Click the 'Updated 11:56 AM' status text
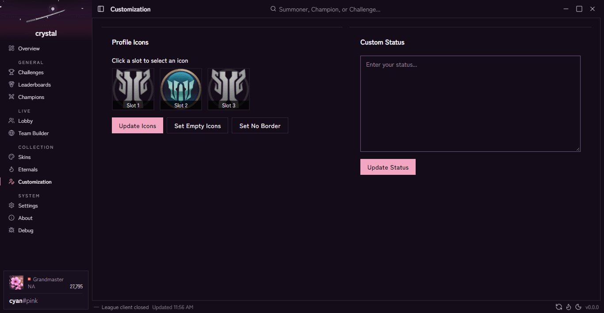 point(173,307)
